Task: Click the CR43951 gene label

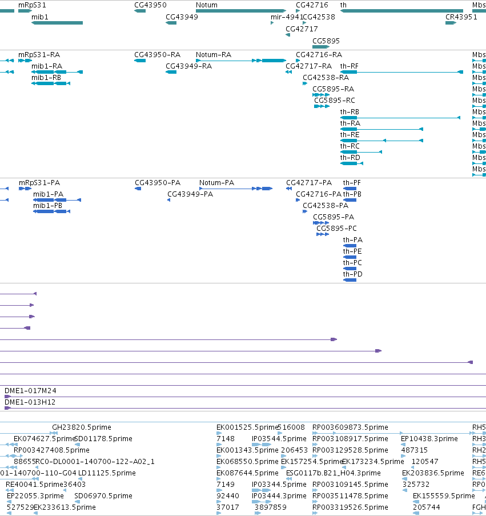Action: (461, 17)
